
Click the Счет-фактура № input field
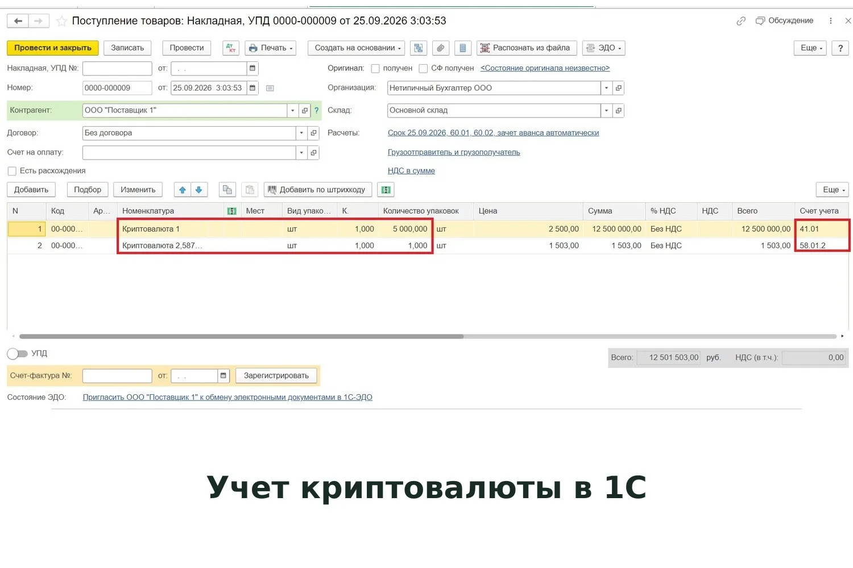(x=117, y=376)
